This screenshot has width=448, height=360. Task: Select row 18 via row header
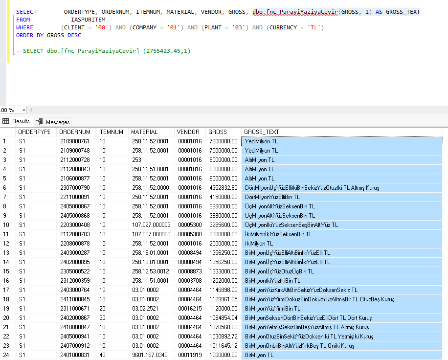(x=7, y=299)
